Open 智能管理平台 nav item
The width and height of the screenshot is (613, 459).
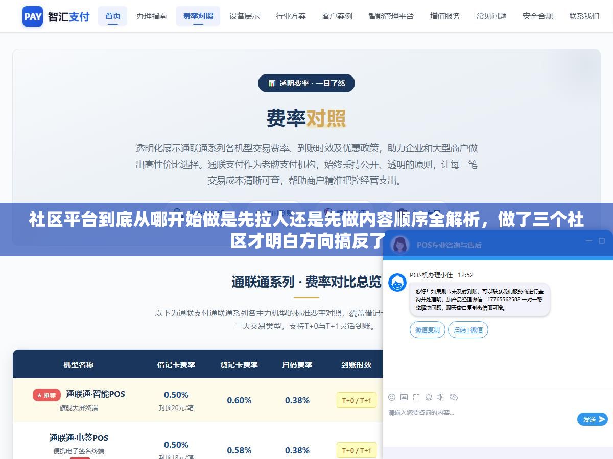pos(391,16)
